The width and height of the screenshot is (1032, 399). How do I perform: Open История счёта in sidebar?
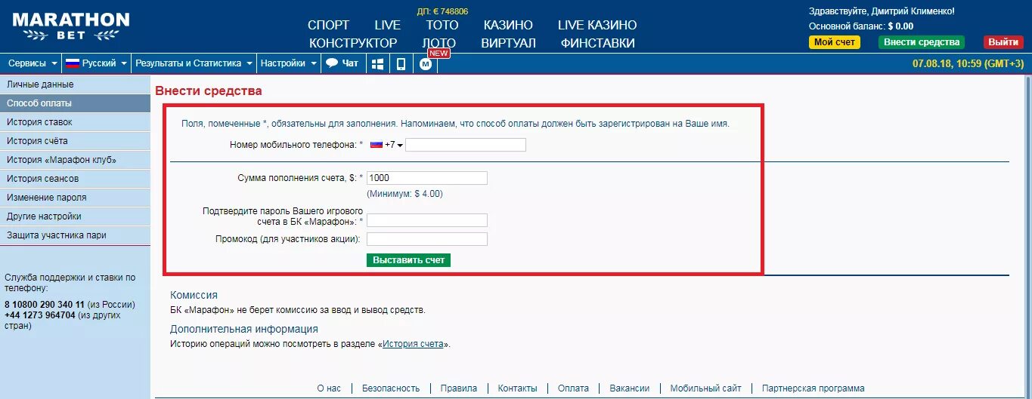pyautogui.click(x=75, y=141)
